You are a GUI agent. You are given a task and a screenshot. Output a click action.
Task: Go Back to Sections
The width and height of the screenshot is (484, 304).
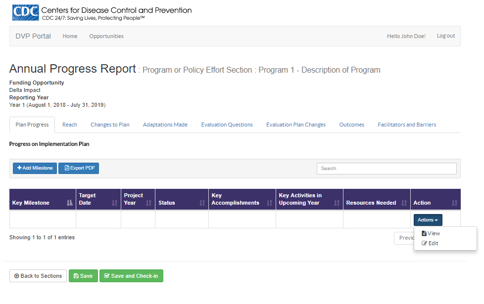[x=38, y=276]
